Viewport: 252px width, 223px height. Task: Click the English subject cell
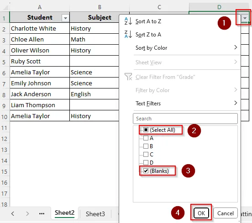[x=94, y=94]
